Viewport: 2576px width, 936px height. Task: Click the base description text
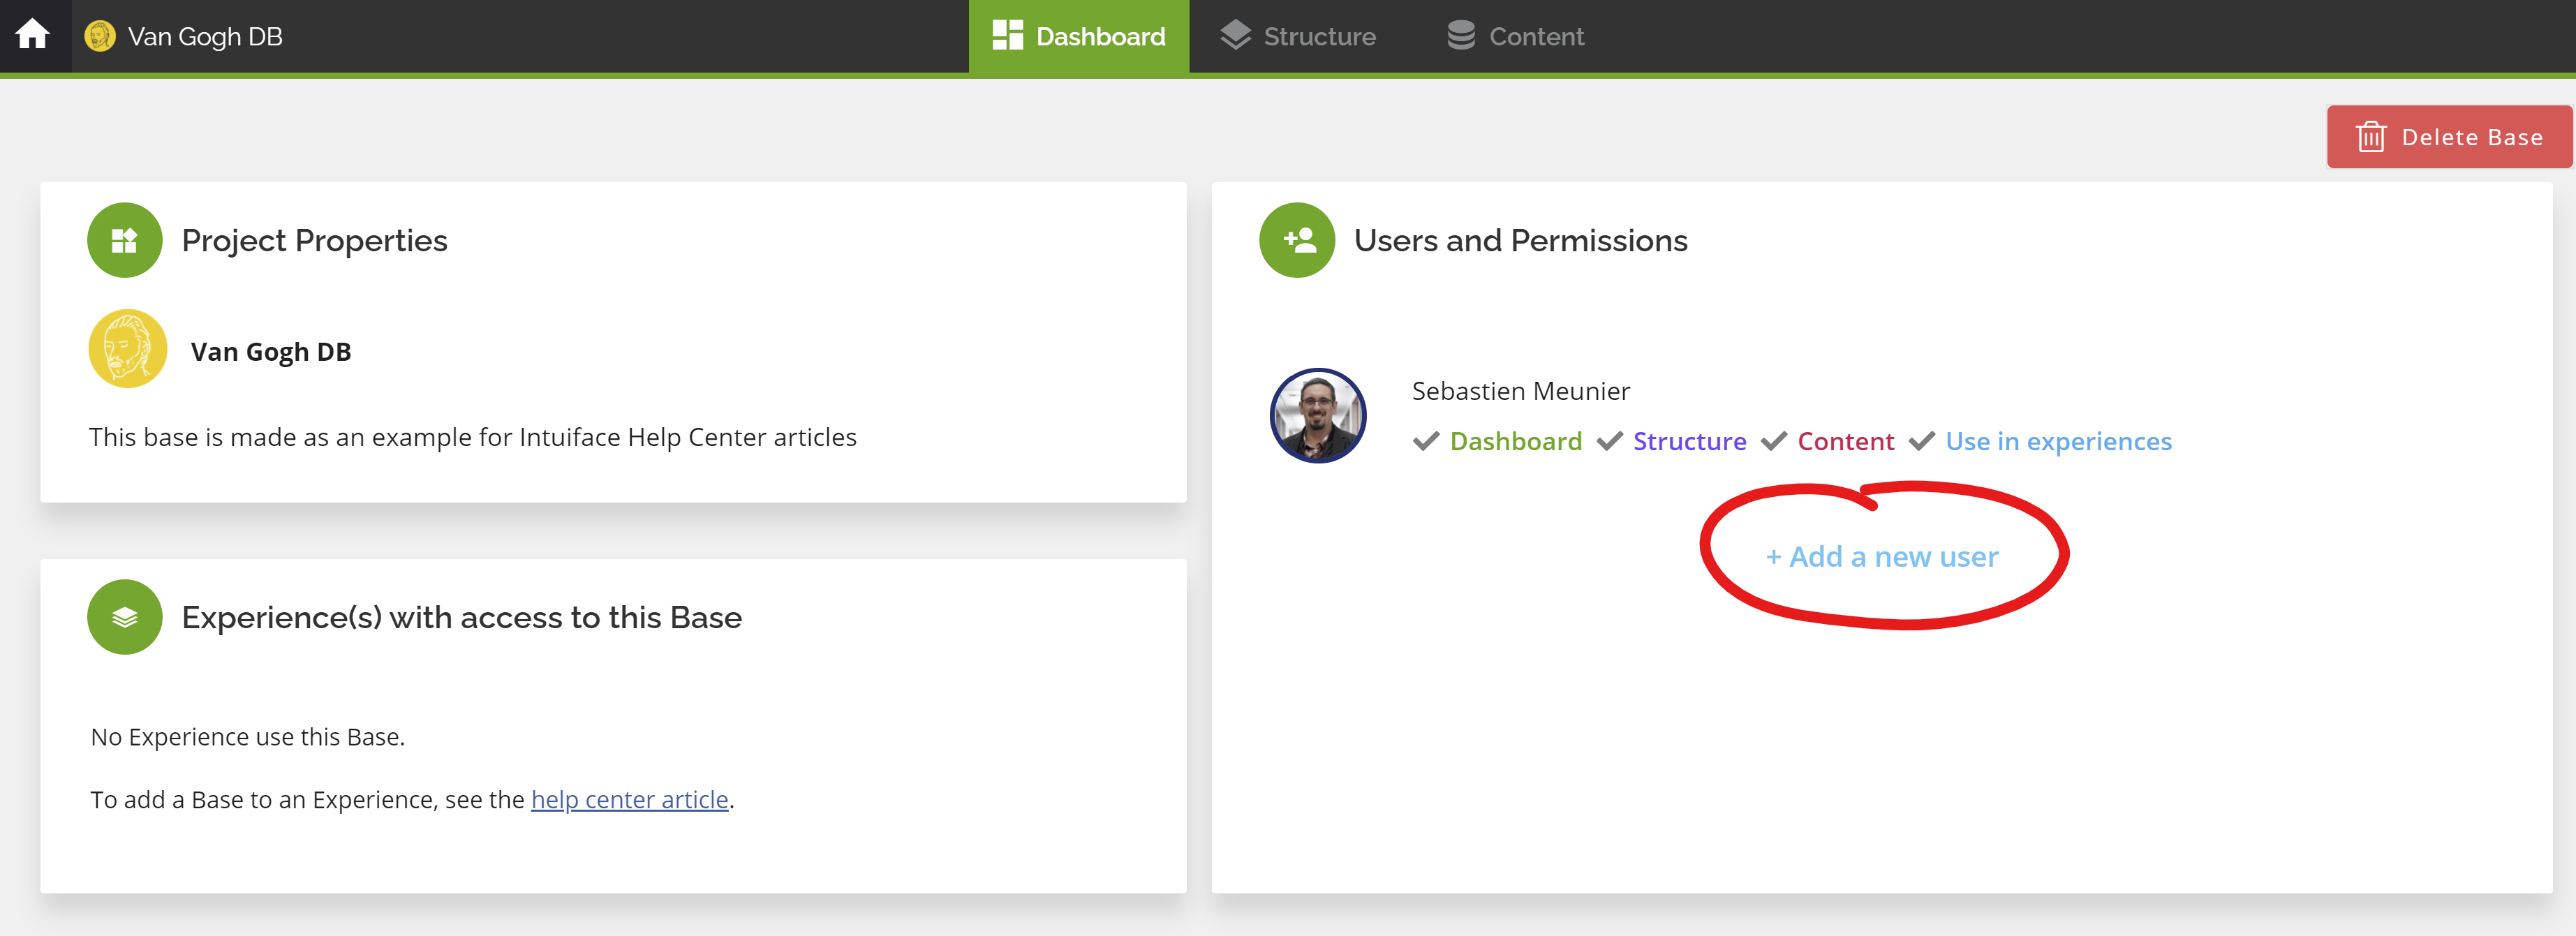(472, 437)
